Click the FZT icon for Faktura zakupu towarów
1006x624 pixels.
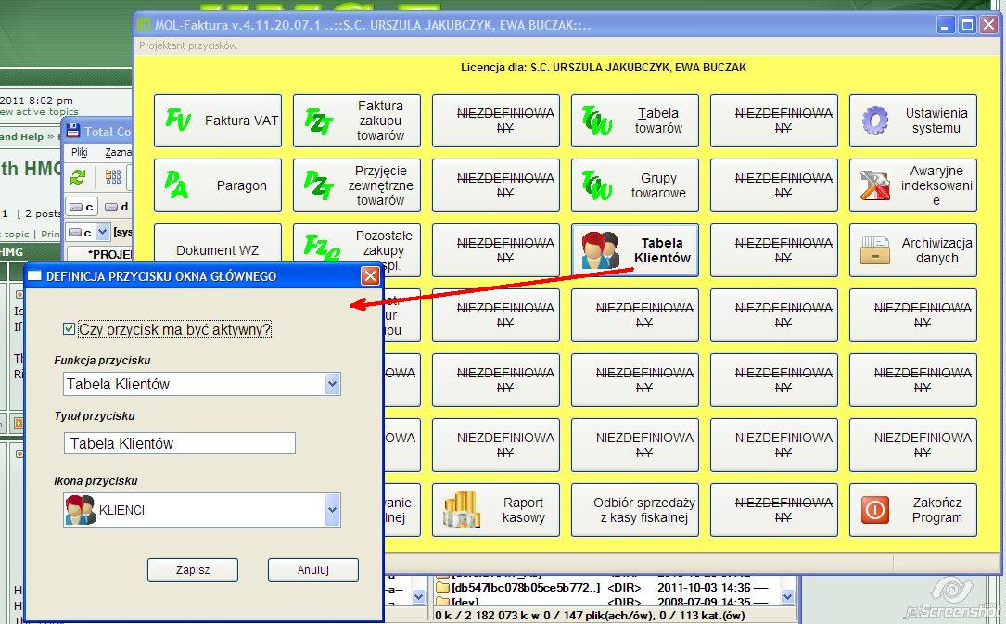318,121
